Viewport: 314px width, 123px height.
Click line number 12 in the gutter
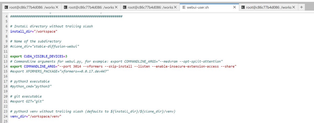point(6,56)
